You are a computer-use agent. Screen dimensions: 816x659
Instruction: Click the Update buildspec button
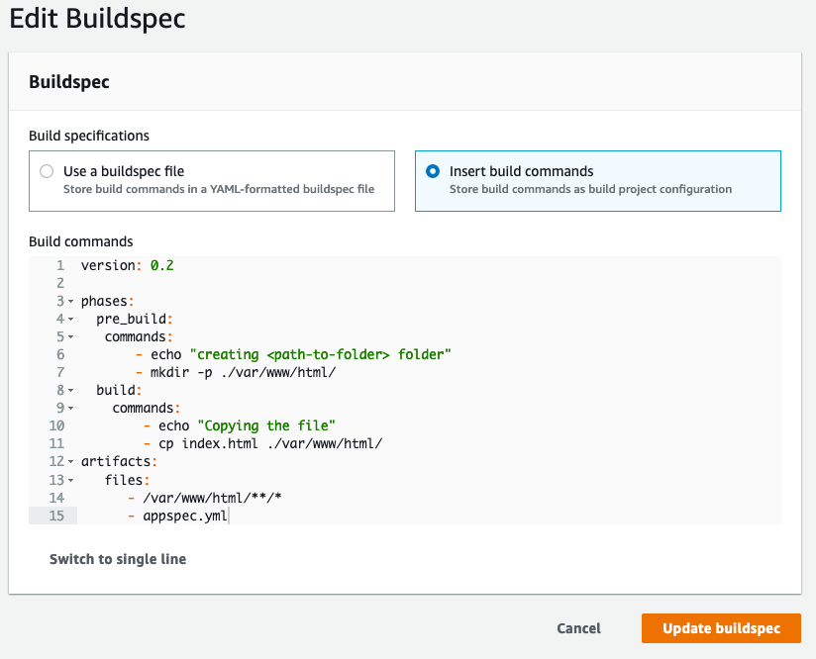point(721,628)
